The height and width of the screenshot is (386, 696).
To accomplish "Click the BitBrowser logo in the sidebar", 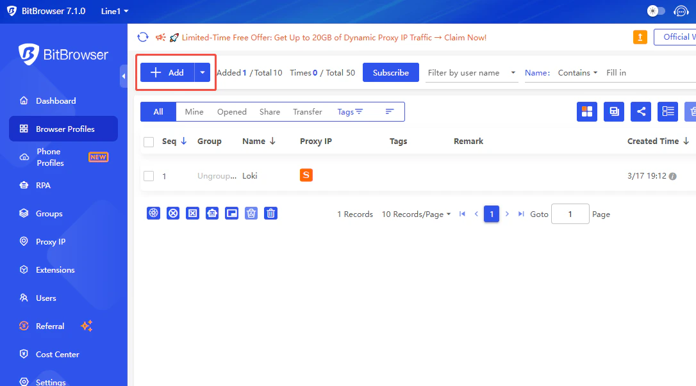I will click(x=63, y=54).
